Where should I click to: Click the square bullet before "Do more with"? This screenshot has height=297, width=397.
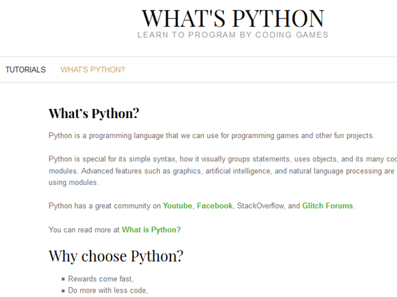[63, 291]
